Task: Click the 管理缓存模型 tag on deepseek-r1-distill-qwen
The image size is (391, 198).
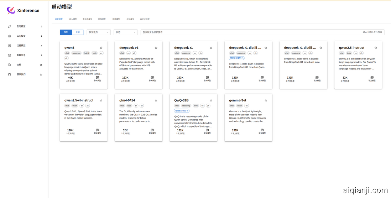Action: coord(236,58)
